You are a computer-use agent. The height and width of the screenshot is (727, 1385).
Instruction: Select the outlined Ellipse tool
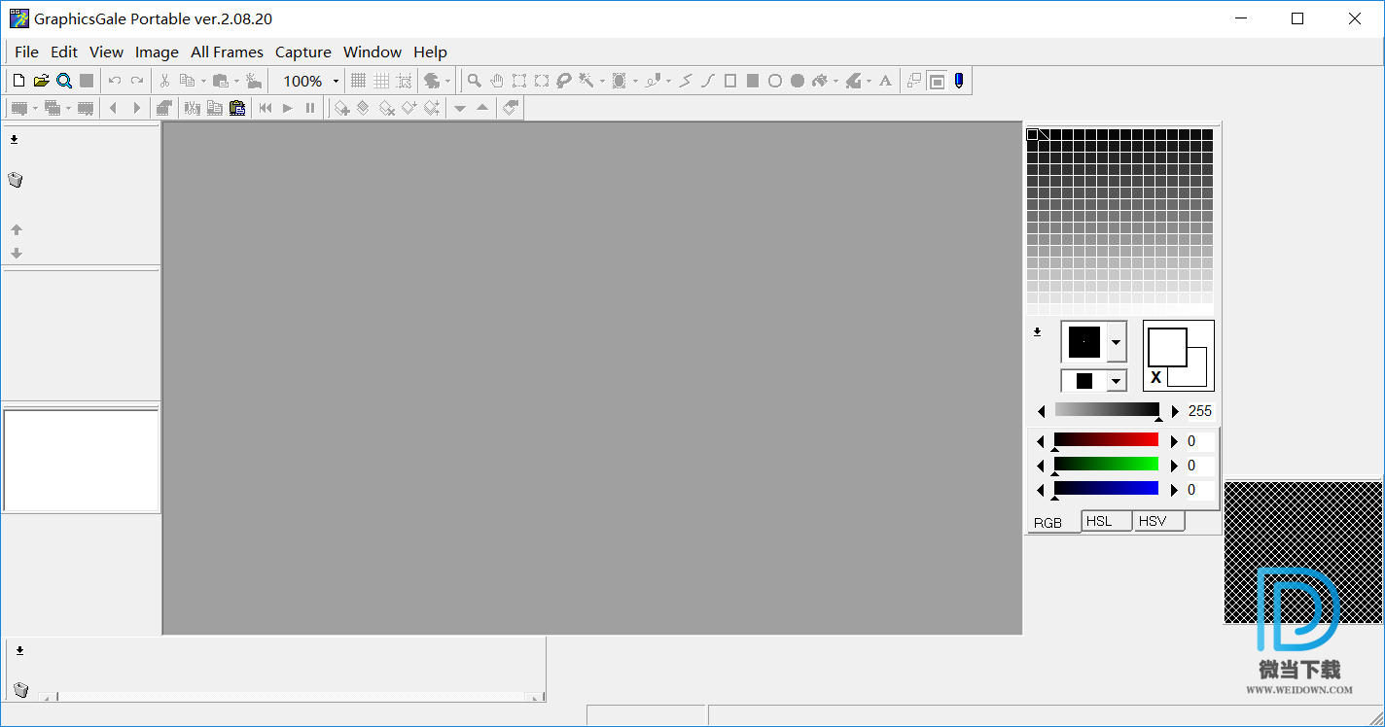[x=775, y=81]
